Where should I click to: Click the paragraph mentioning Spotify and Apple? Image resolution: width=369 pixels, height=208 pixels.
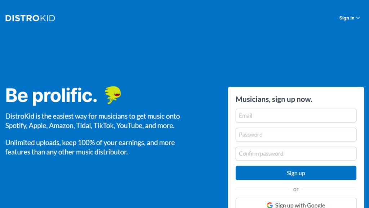(93, 121)
